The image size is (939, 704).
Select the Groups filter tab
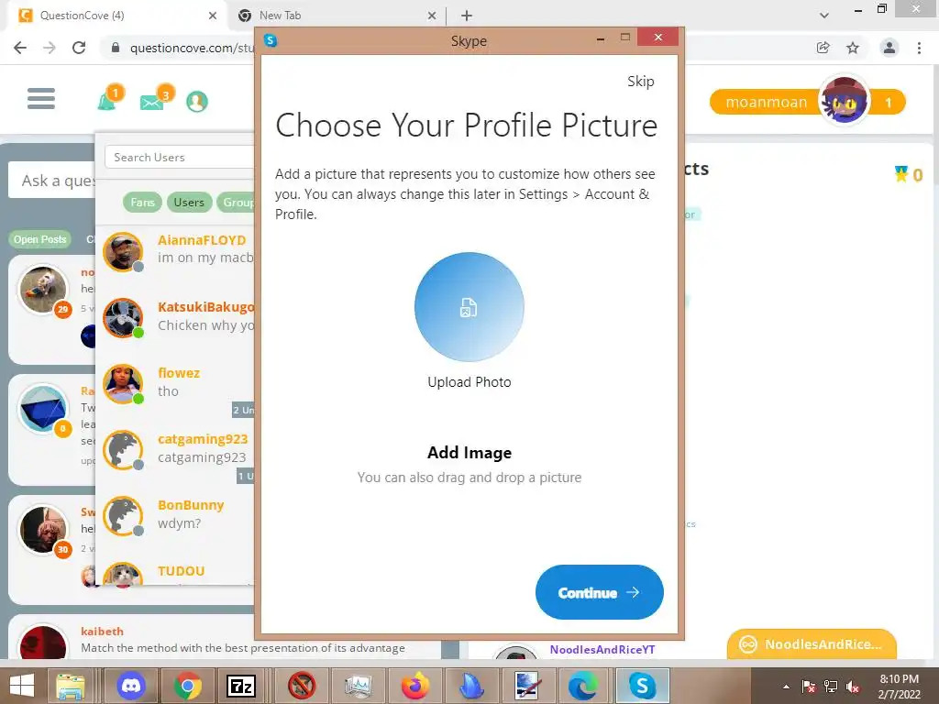(238, 203)
